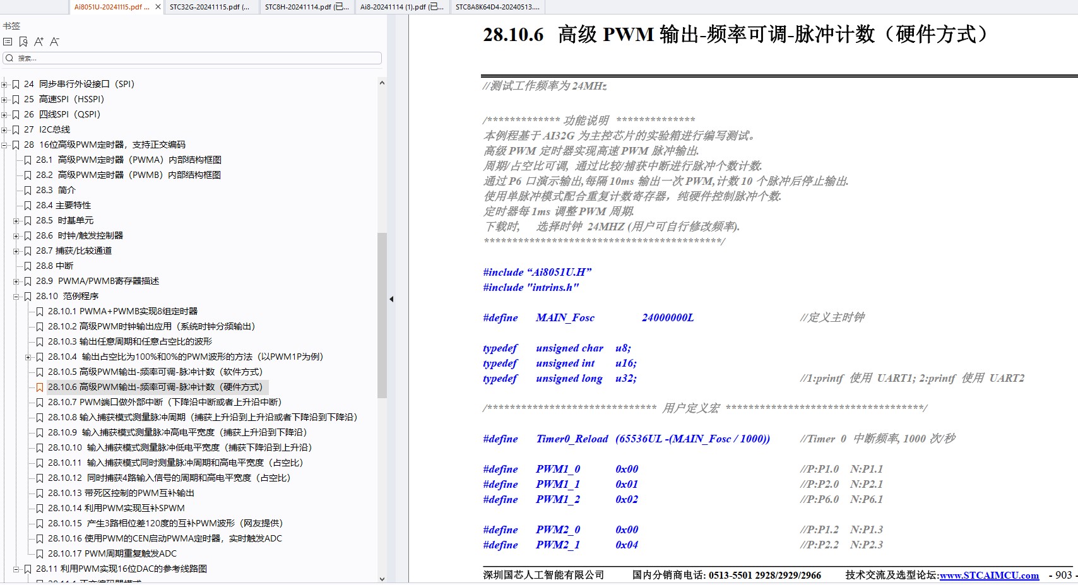Screen dimensions: 1078x585
Task: Open the www.STCAIMCU.com forum link
Action: [989, 576]
